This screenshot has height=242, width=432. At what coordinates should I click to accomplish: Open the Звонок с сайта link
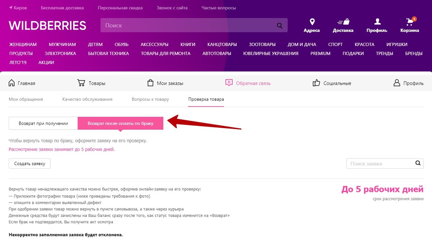(172, 8)
